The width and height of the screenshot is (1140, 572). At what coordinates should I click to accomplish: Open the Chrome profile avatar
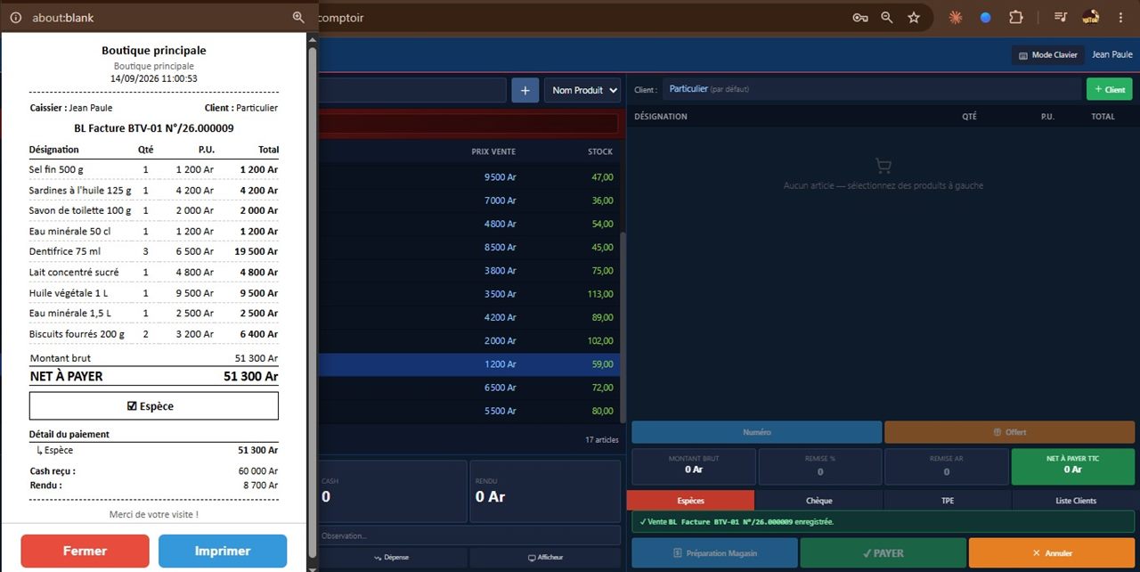coord(1091,17)
